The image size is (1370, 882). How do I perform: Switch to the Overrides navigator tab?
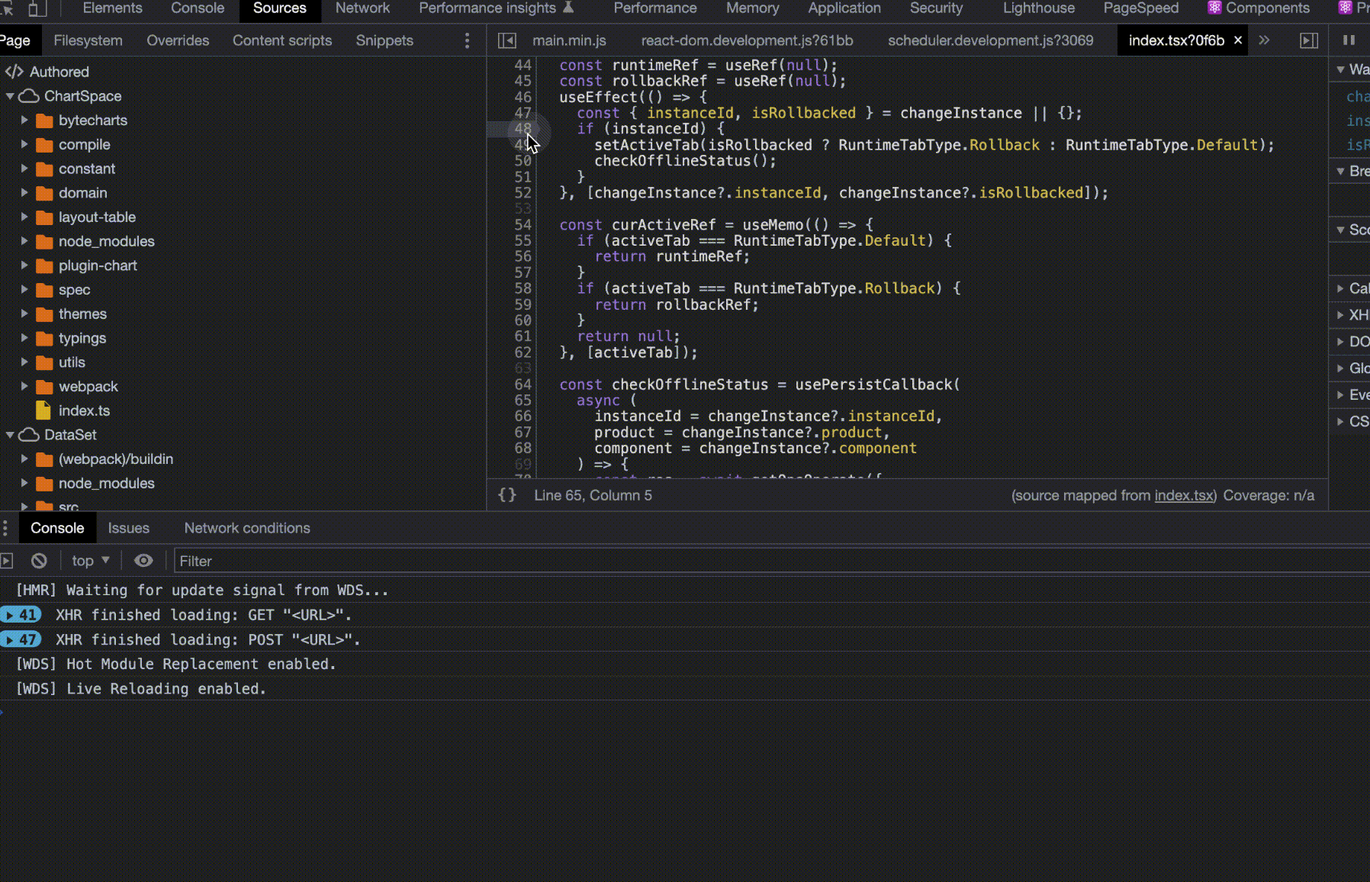pos(178,40)
